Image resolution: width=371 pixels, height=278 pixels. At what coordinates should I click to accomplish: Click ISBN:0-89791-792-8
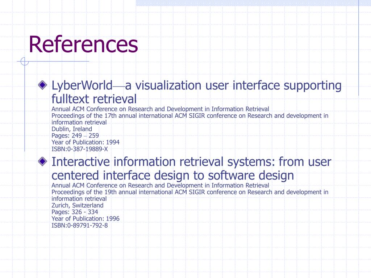[79, 226]
